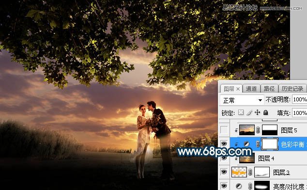Select 图层 4 sunset thumbnail

coord(247,158)
